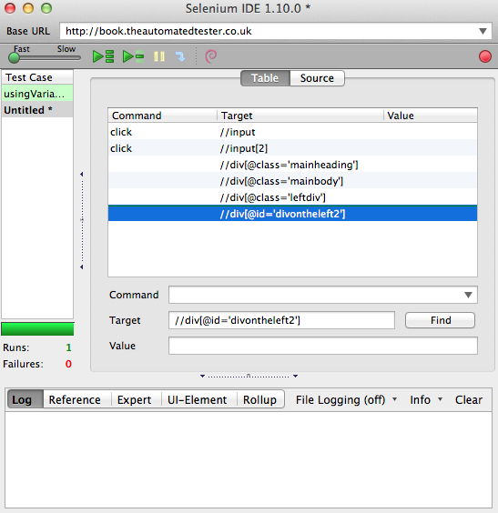498x513 pixels.
Task: Open the Command combo box dropdown
Action: coord(468,295)
